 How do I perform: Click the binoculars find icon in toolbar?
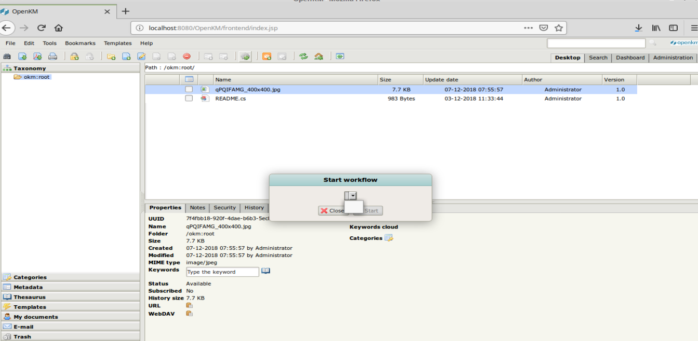(7, 56)
